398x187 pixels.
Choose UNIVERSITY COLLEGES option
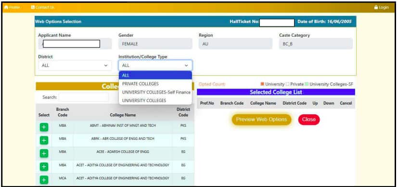coord(155,101)
